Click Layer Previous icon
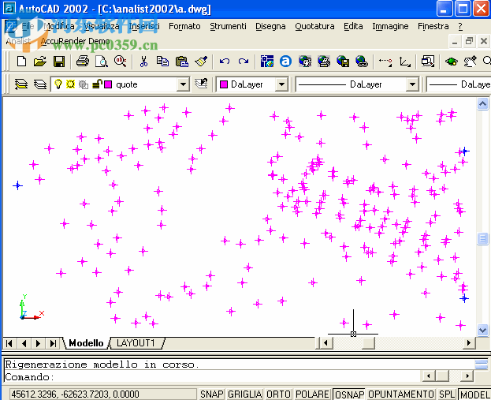 (201, 84)
